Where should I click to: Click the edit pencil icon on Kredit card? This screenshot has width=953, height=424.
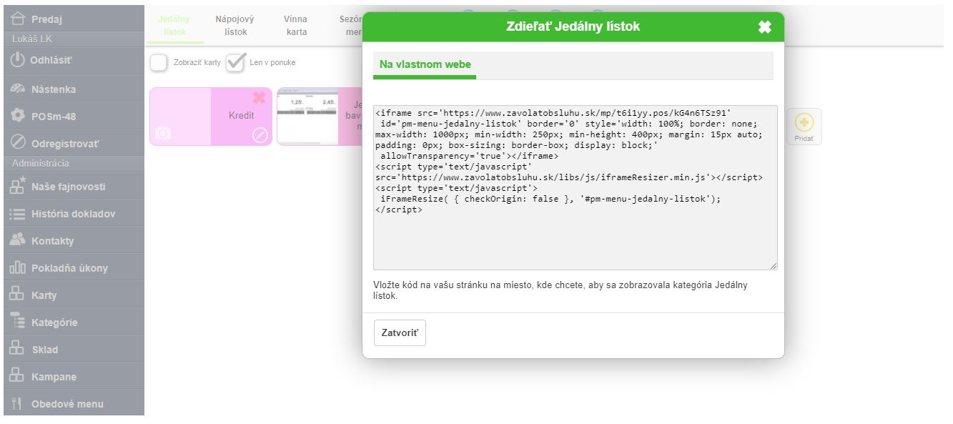[260, 134]
